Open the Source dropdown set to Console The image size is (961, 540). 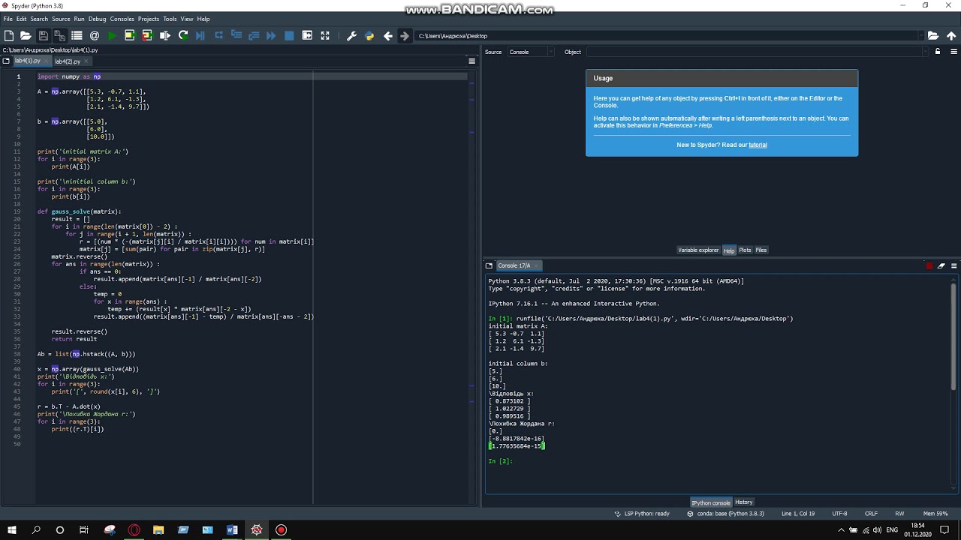530,52
